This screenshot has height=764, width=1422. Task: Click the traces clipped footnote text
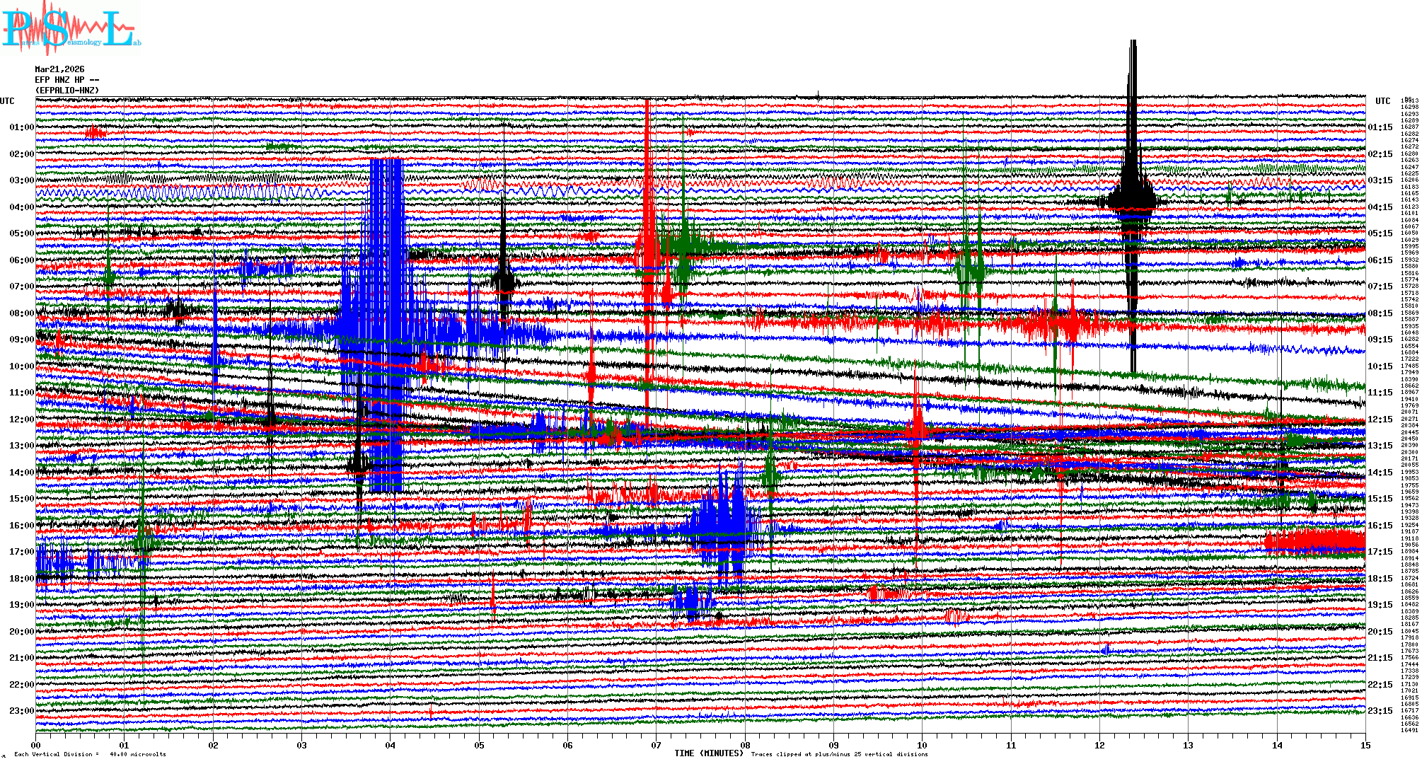839,754
